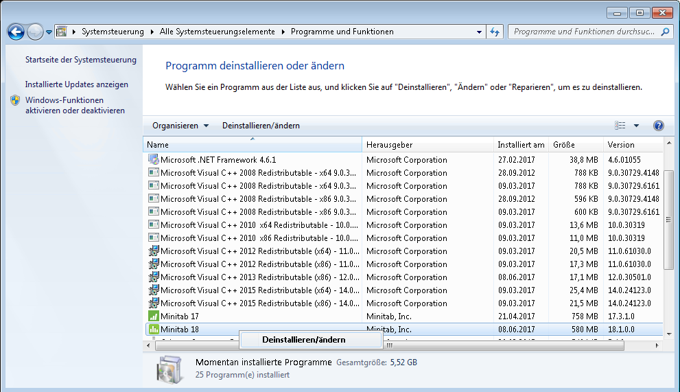
Task: Open the Organisieren menu
Action: 180,126
